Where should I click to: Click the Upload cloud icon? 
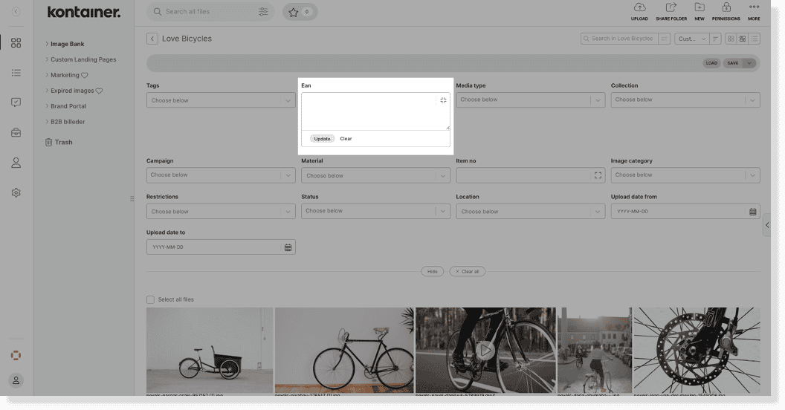pyautogui.click(x=639, y=8)
